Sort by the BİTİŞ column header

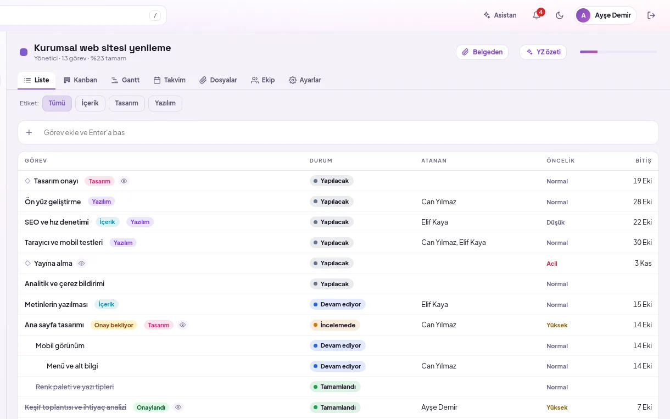(x=643, y=161)
